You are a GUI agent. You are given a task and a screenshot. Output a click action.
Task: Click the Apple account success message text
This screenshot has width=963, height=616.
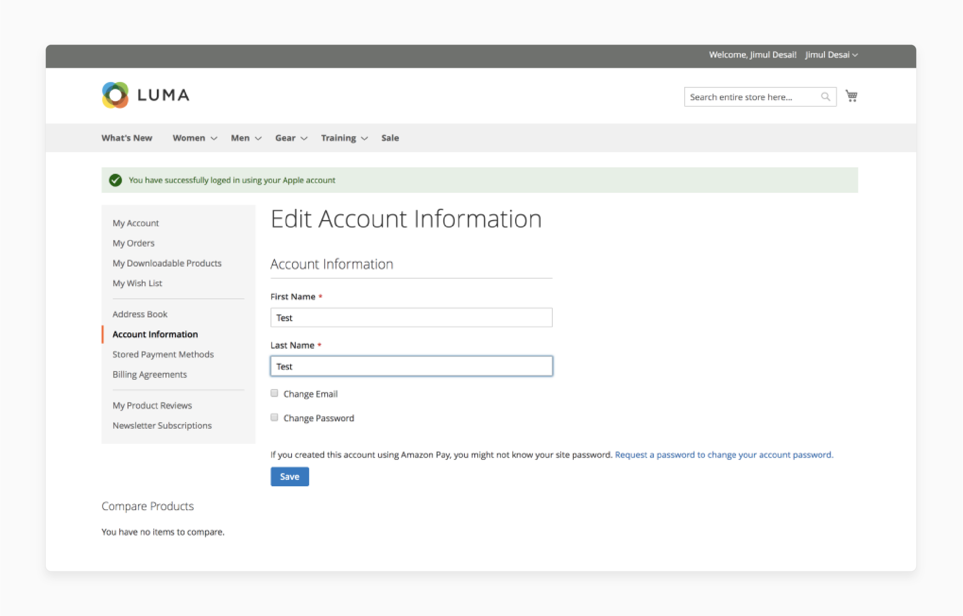coord(232,180)
